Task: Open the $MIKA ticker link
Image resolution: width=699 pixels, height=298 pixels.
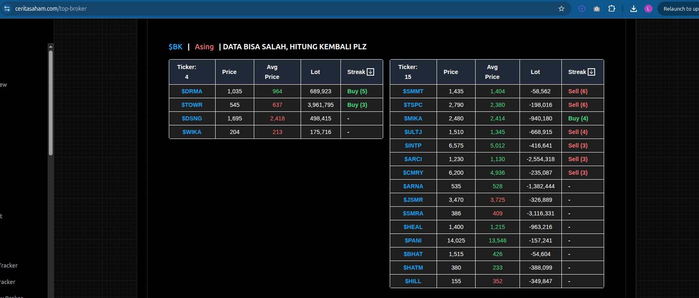Action: (413, 118)
